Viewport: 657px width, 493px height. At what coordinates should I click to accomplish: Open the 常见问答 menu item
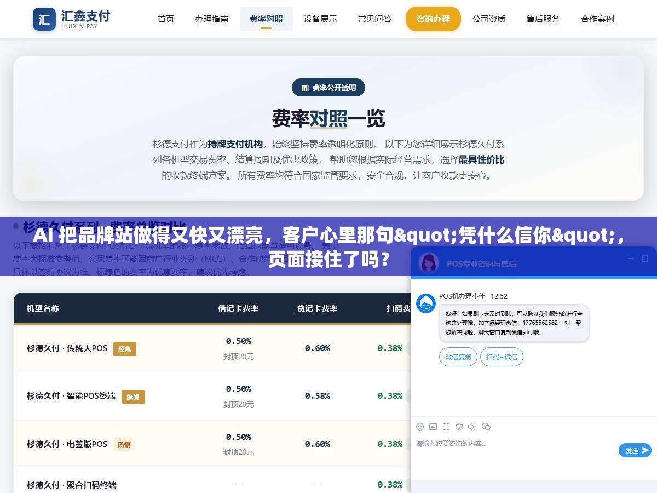(x=374, y=19)
